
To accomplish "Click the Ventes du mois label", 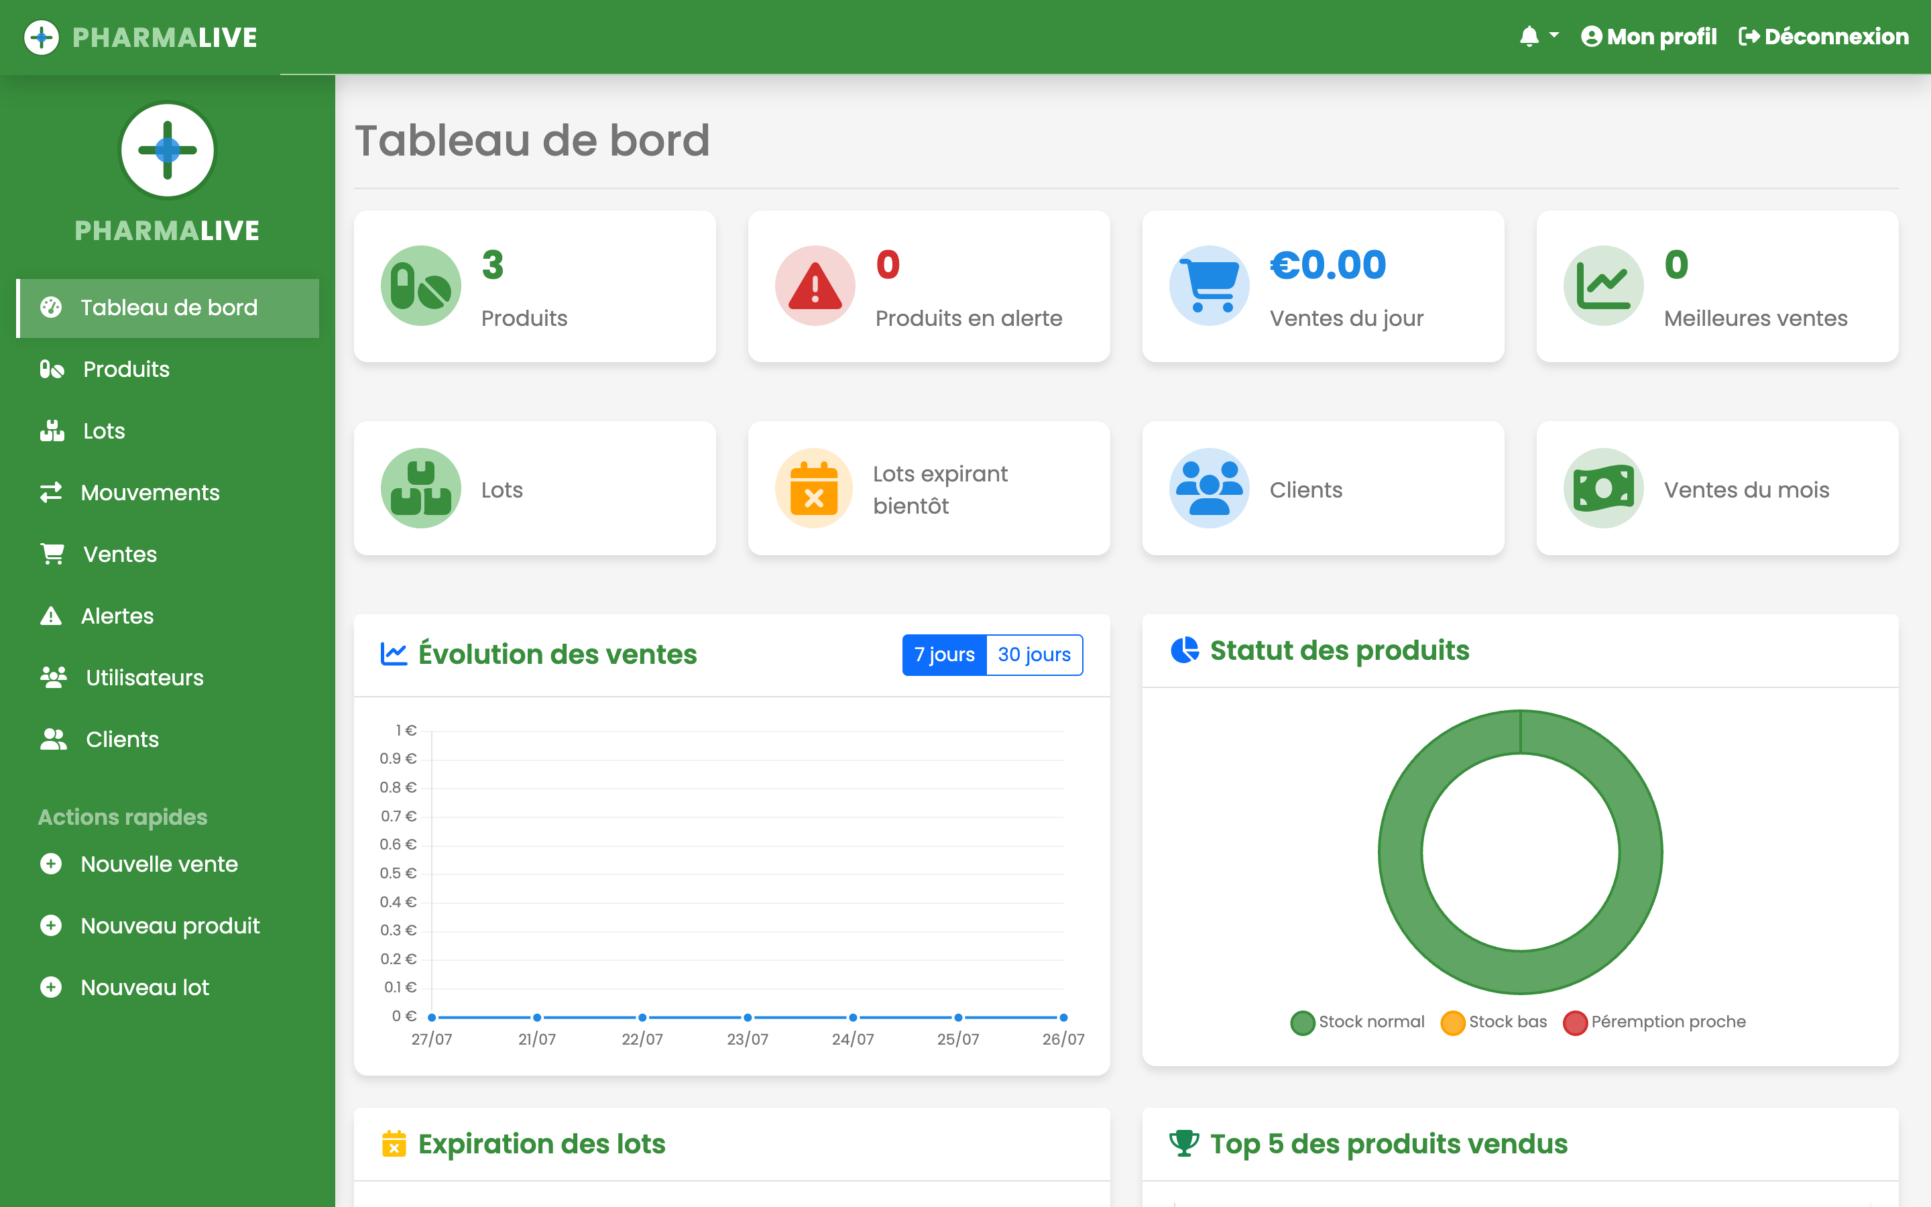I will point(1746,490).
